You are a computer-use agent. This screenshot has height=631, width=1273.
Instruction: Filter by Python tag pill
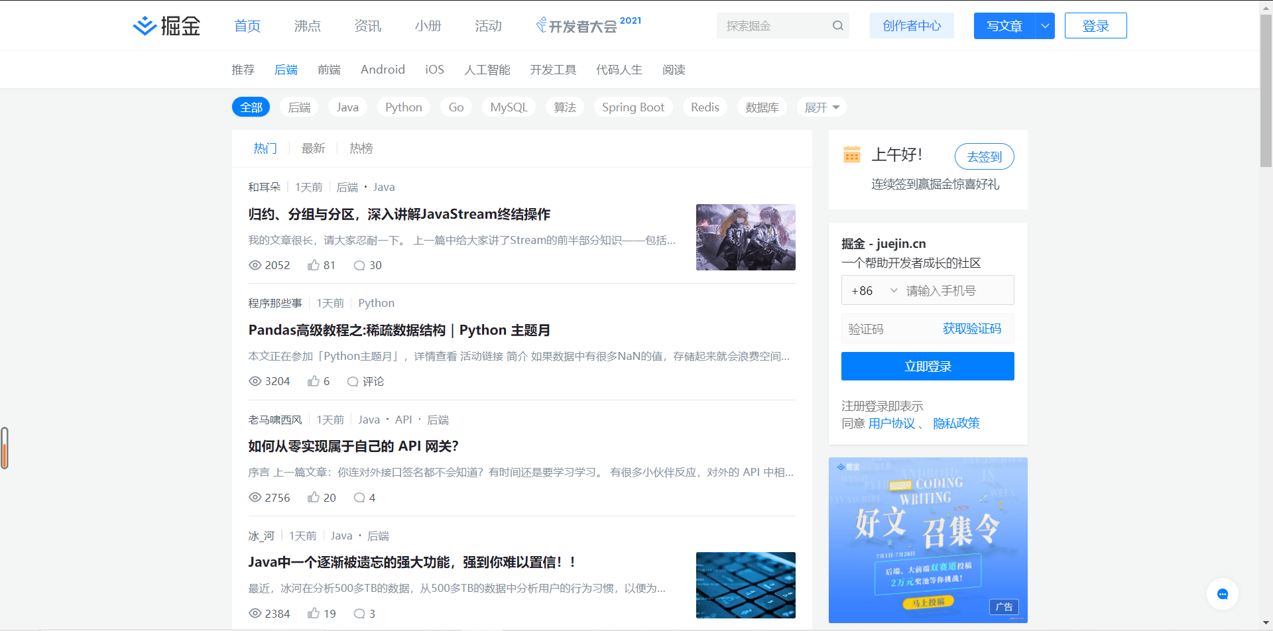pos(404,107)
